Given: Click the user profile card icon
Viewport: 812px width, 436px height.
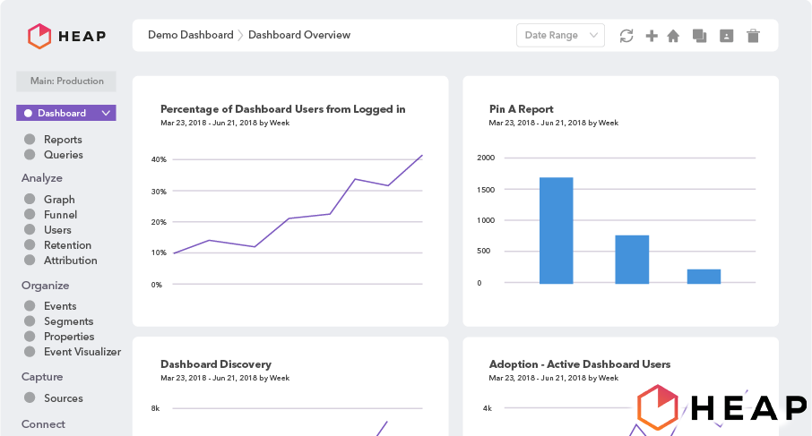Looking at the screenshot, I should pos(726,36).
